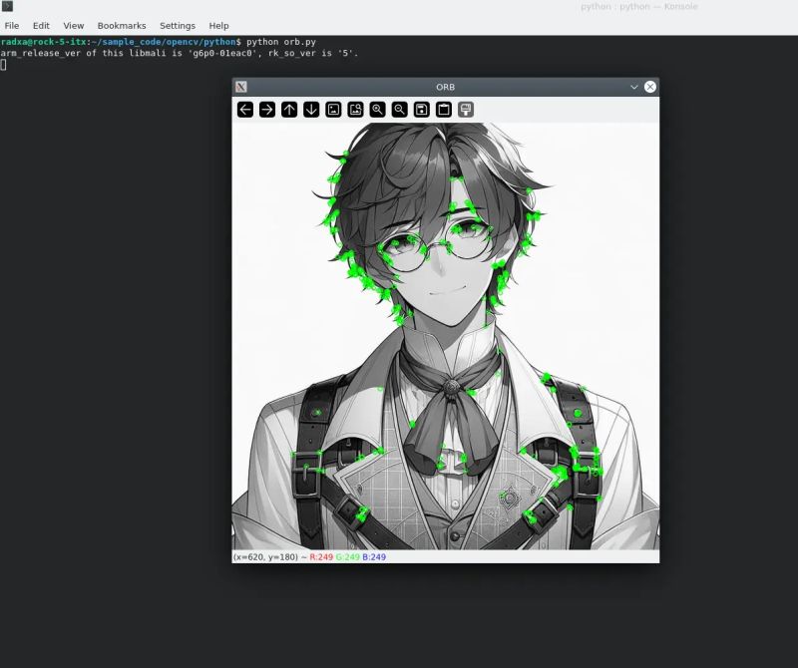Pan the ORB image left
798x668 pixels.
(x=246, y=110)
